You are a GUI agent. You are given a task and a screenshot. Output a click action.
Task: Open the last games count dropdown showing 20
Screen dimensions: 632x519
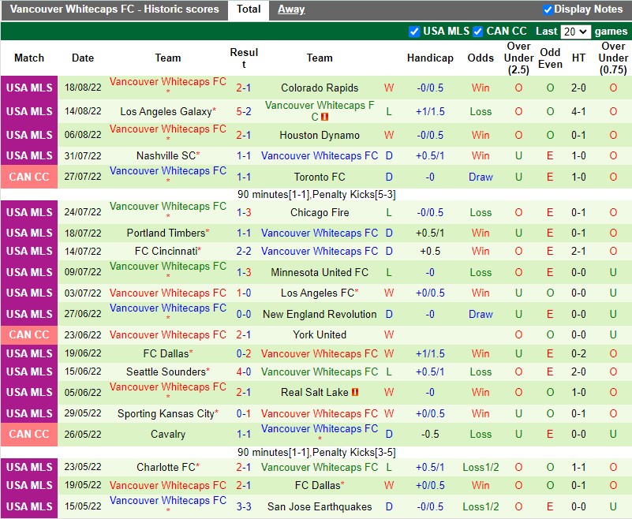tap(576, 31)
